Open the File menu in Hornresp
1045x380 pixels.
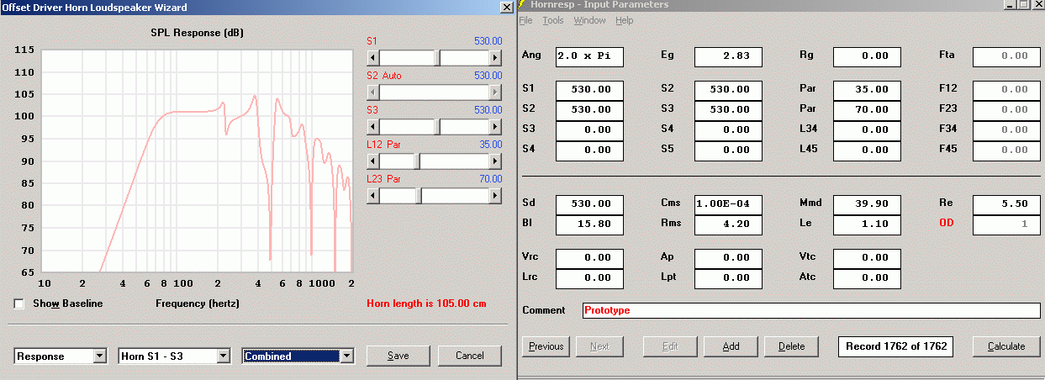point(525,20)
